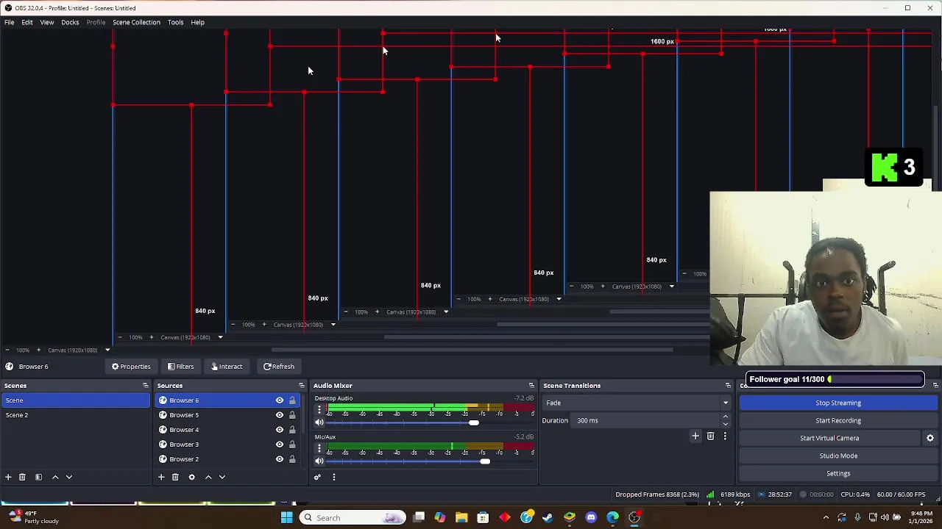Hide Browser 2 source with eye icon
942x529 pixels.
(x=280, y=459)
